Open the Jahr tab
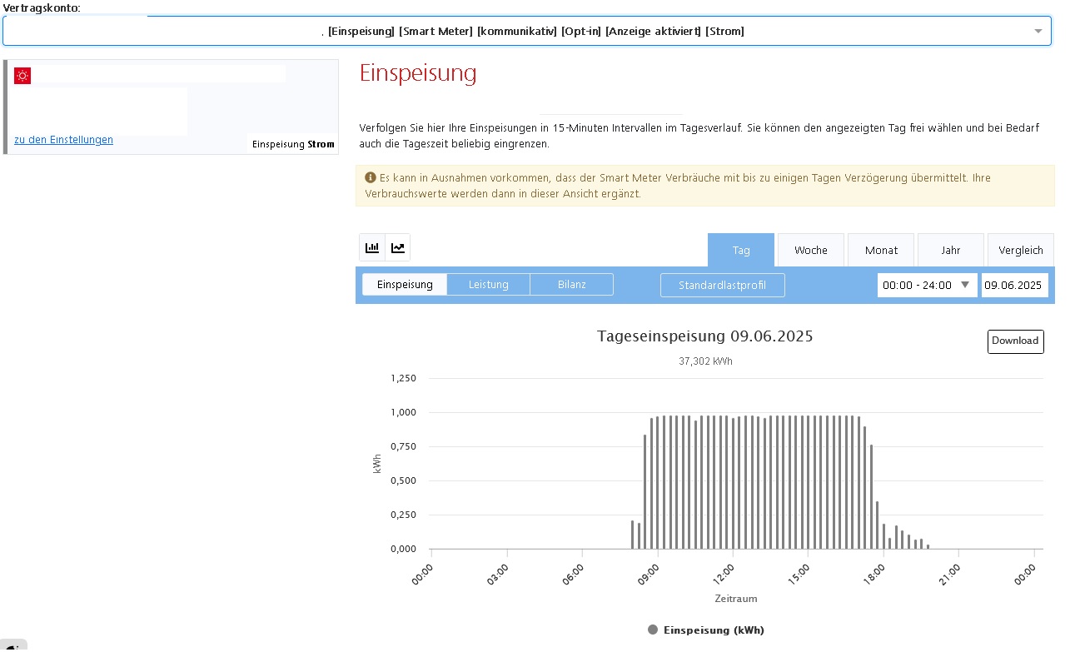Screen dimensions: 1085x652 tap(951, 250)
